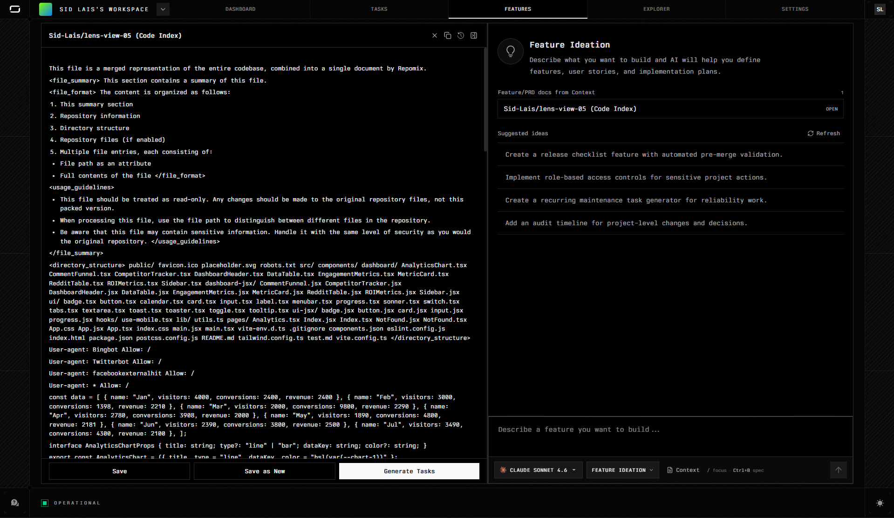Image resolution: width=894 pixels, height=518 pixels.
Task: Click the lightbulb Feature Ideation icon
Action: coord(510,51)
